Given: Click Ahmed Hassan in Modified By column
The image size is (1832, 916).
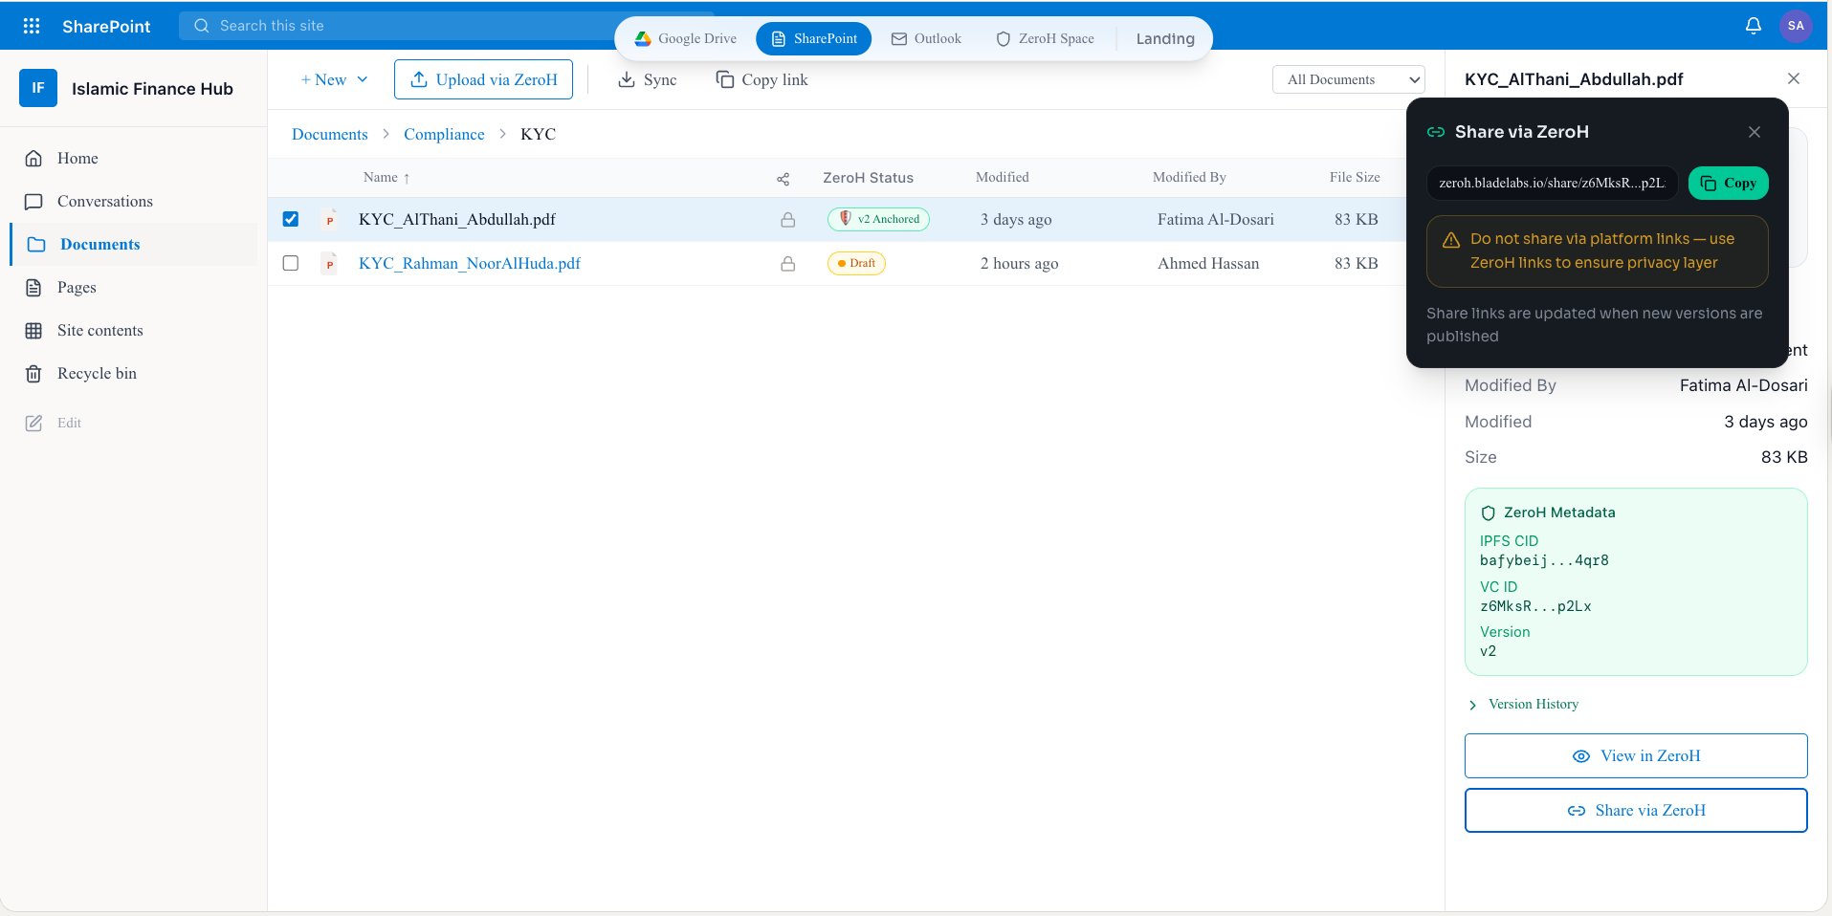Looking at the screenshot, I should coord(1208,263).
